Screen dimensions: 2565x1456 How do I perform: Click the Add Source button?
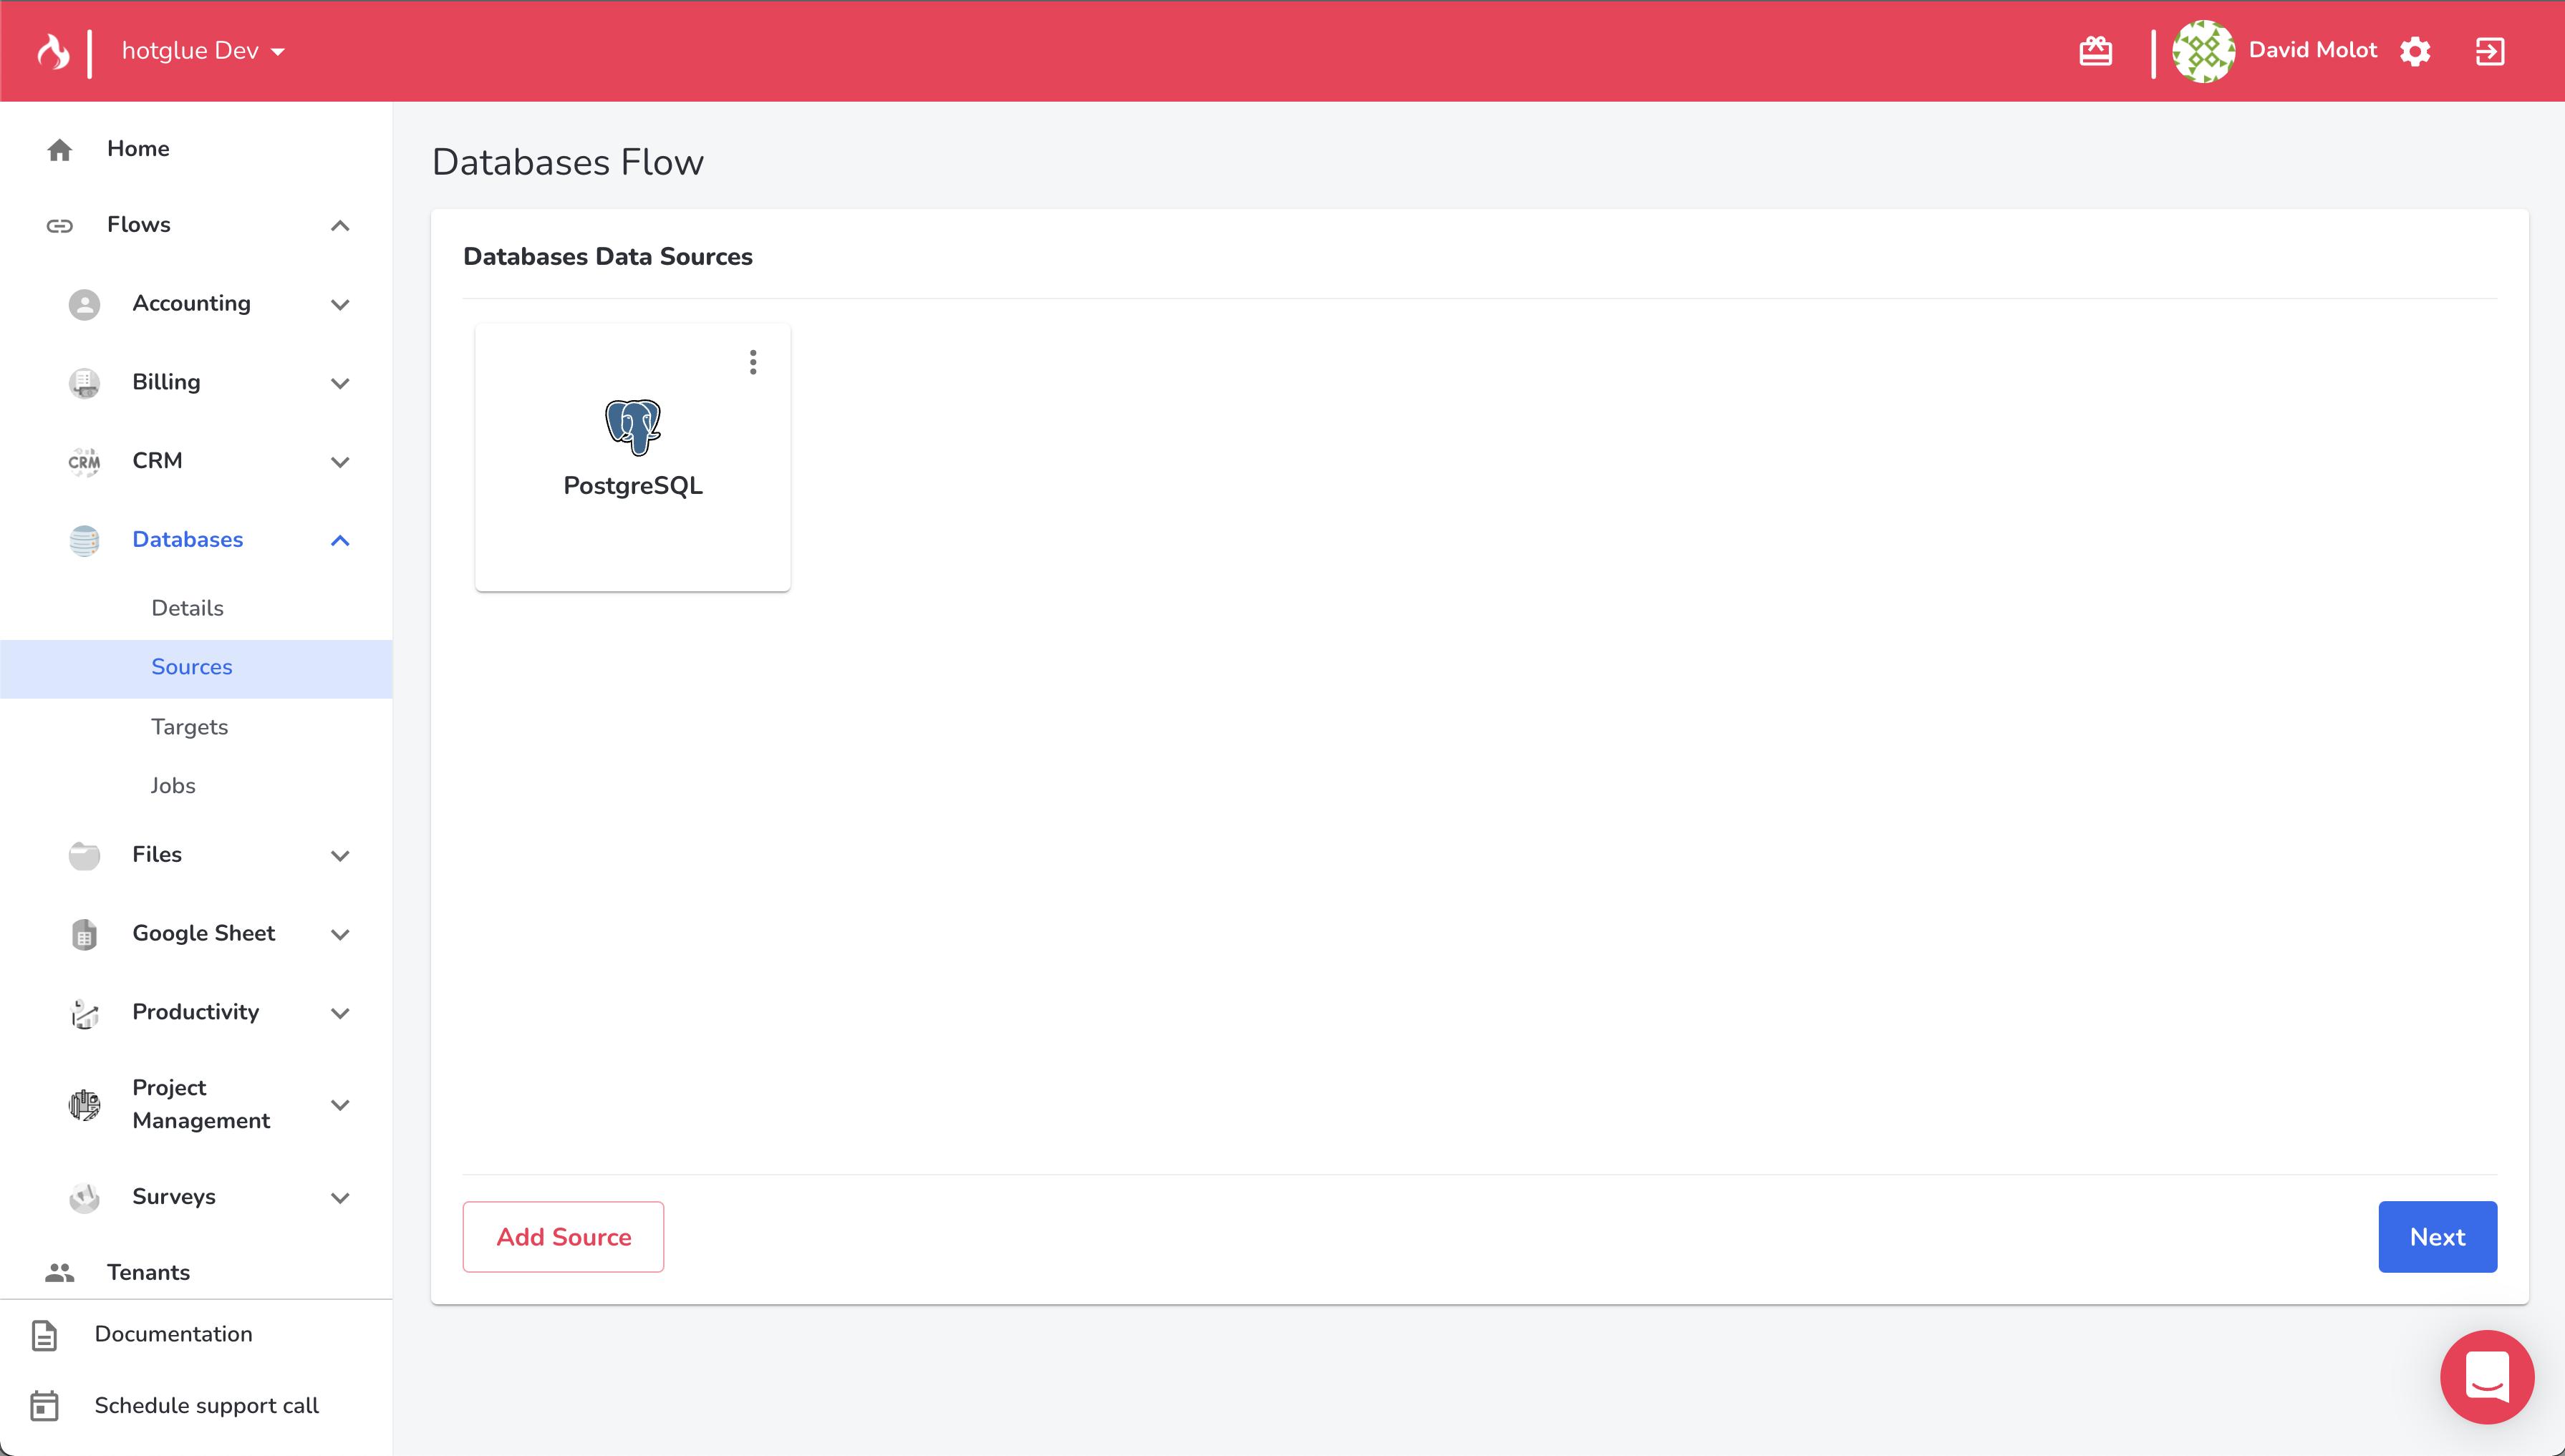click(564, 1237)
